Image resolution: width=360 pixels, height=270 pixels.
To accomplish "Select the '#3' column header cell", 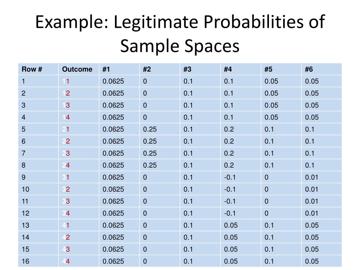I will tap(187, 69).
